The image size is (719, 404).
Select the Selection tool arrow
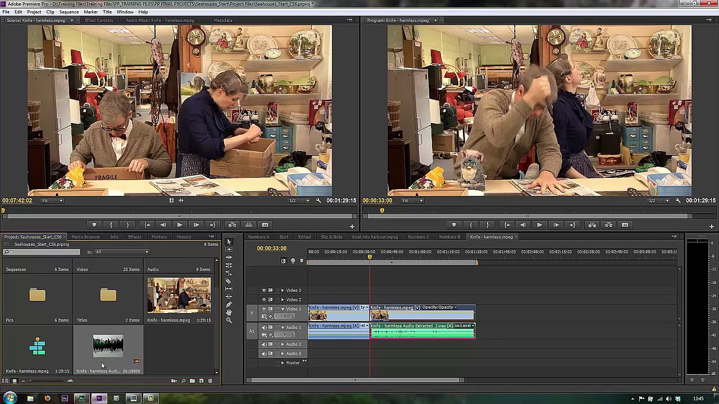point(229,242)
